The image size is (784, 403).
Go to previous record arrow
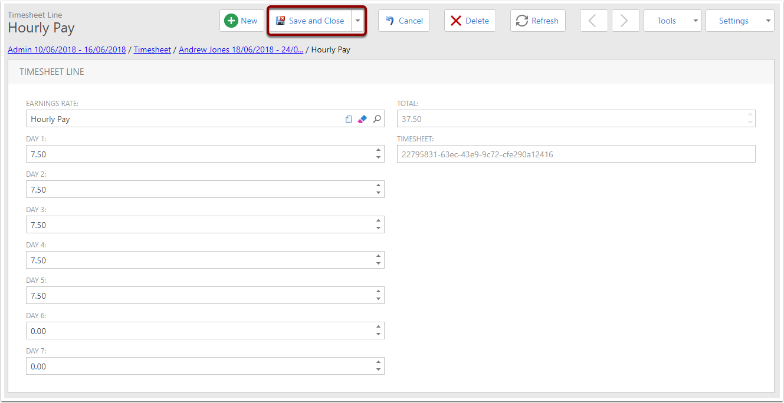[593, 21]
